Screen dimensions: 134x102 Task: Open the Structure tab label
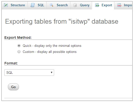[18, 5]
